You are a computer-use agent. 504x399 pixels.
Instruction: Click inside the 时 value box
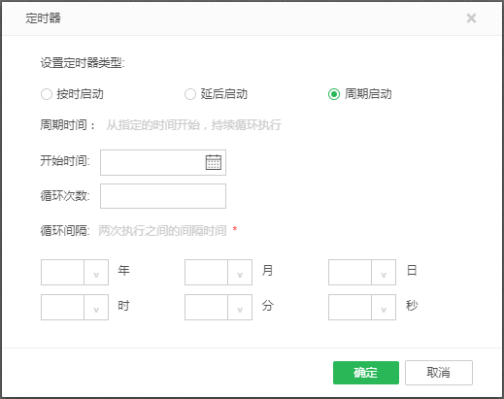(62, 307)
